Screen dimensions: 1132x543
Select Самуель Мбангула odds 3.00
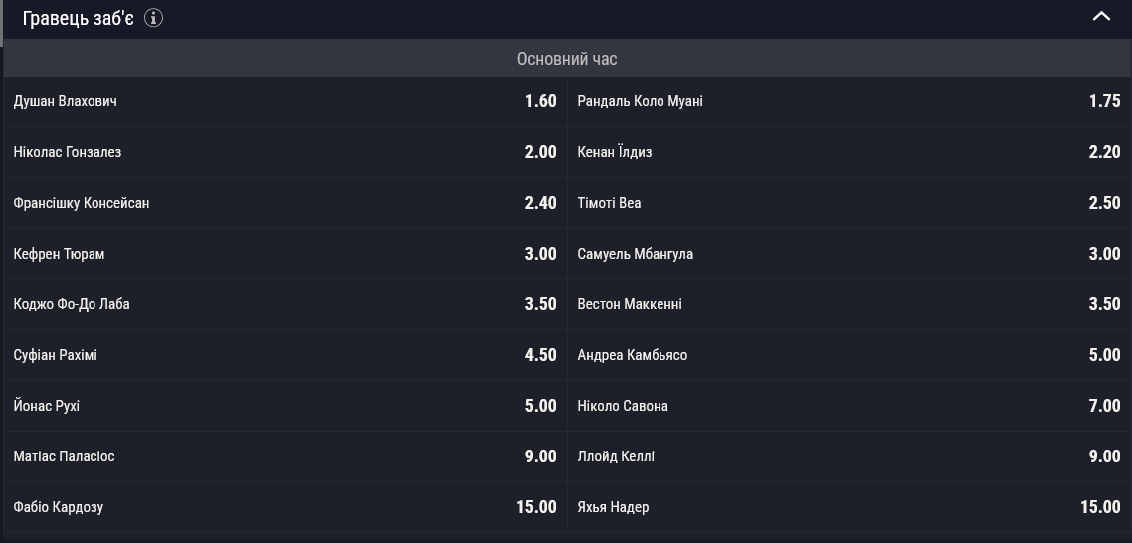click(849, 254)
